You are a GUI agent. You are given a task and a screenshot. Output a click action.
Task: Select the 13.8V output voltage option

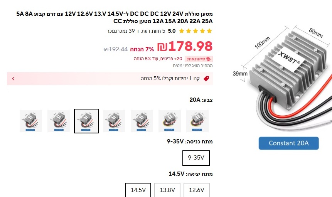pyautogui.click(x=167, y=190)
